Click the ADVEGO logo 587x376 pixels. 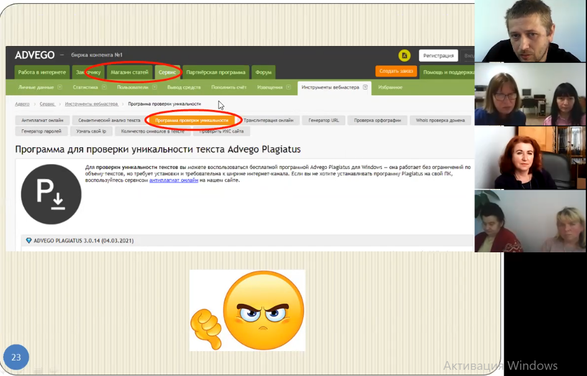(x=35, y=55)
